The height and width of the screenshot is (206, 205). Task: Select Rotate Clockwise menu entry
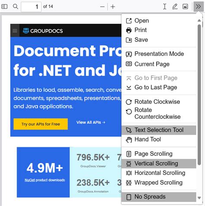[x=159, y=102]
